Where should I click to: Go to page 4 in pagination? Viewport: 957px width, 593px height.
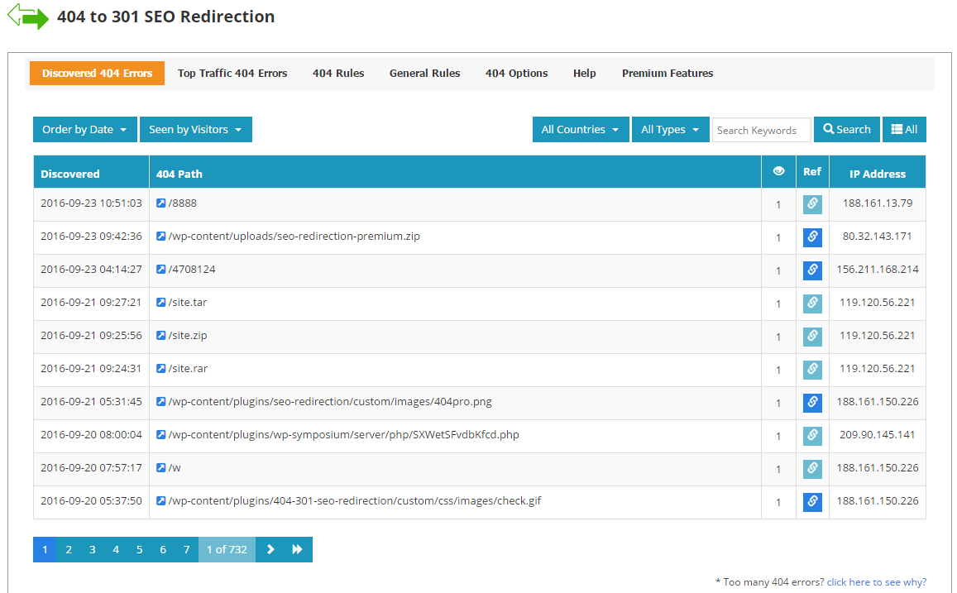click(116, 550)
